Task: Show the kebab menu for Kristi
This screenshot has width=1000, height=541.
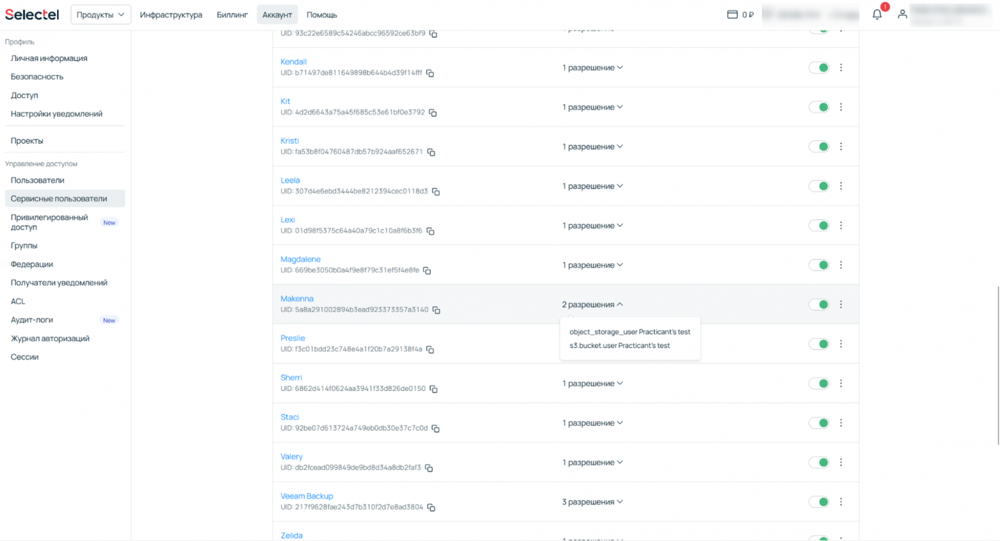Action: coord(841,147)
